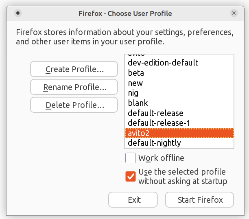Click the Firefox - Choose User Profile title bar
Image resolution: width=249 pixels, height=219 pixels.
click(125, 13)
